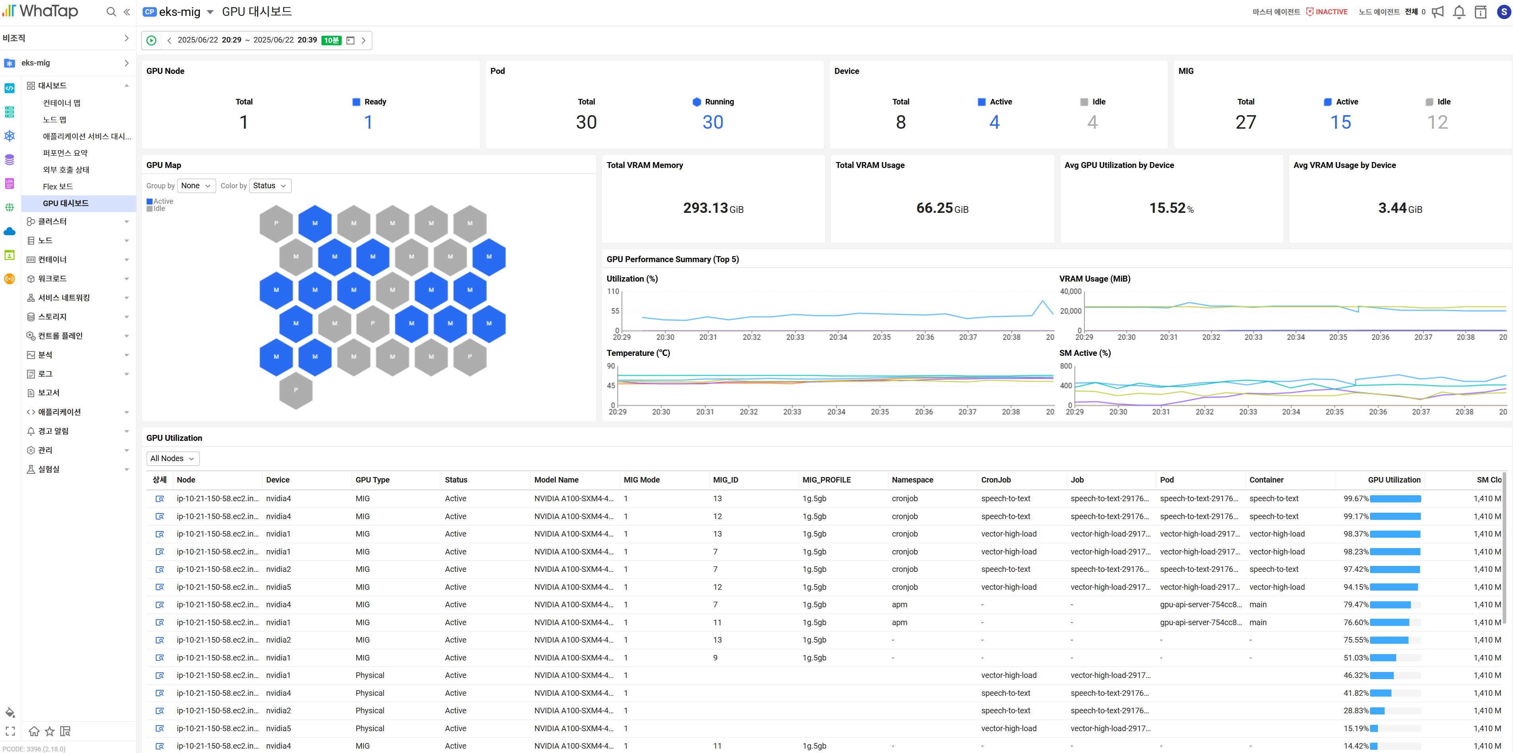Click the Device Idle count 4
1513x753 pixels.
pyautogui.click(x=1093, y=122)
